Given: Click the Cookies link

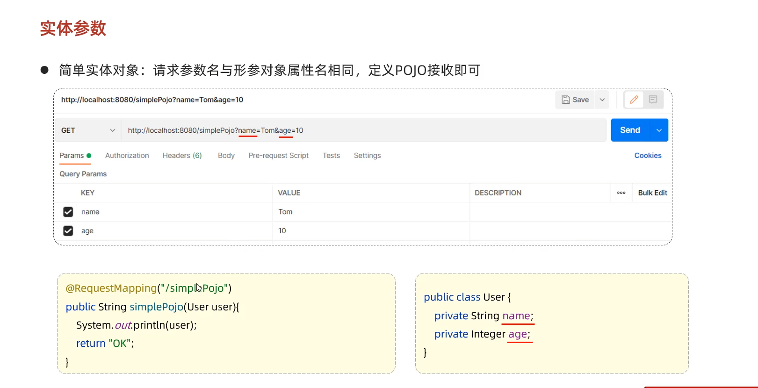Looking at the screenshot, I should [648, 156].
